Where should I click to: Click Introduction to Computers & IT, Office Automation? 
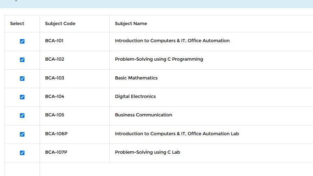(x=172, y=41)
